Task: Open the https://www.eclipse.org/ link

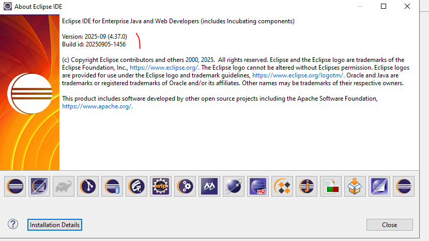Action: pos(164,68)
